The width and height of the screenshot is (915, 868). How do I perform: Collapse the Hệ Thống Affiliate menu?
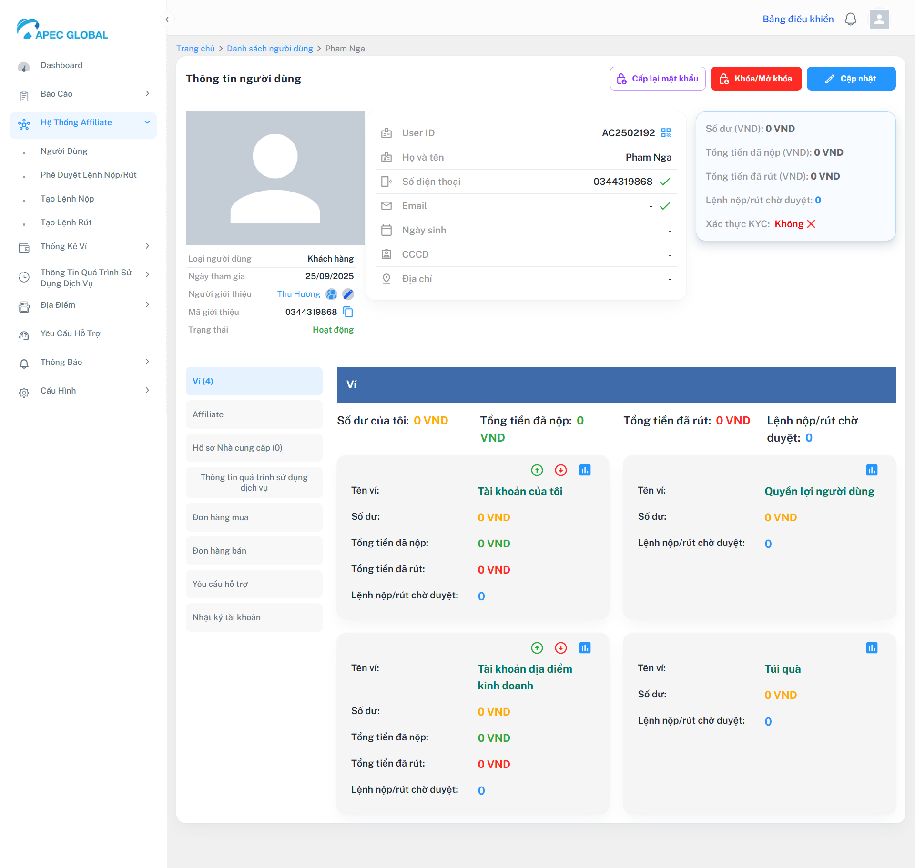click(147, 122)
